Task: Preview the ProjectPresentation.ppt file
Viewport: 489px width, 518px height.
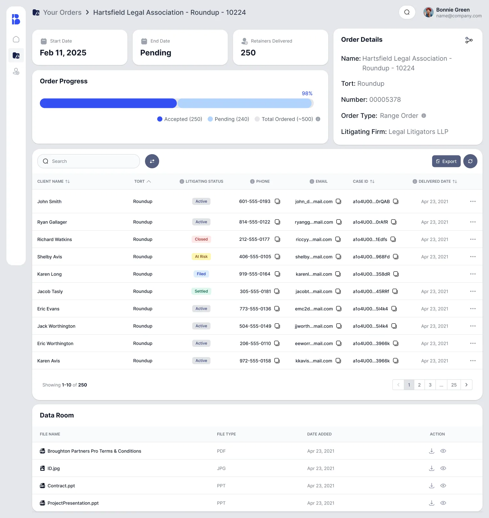Action: point(443,503)
